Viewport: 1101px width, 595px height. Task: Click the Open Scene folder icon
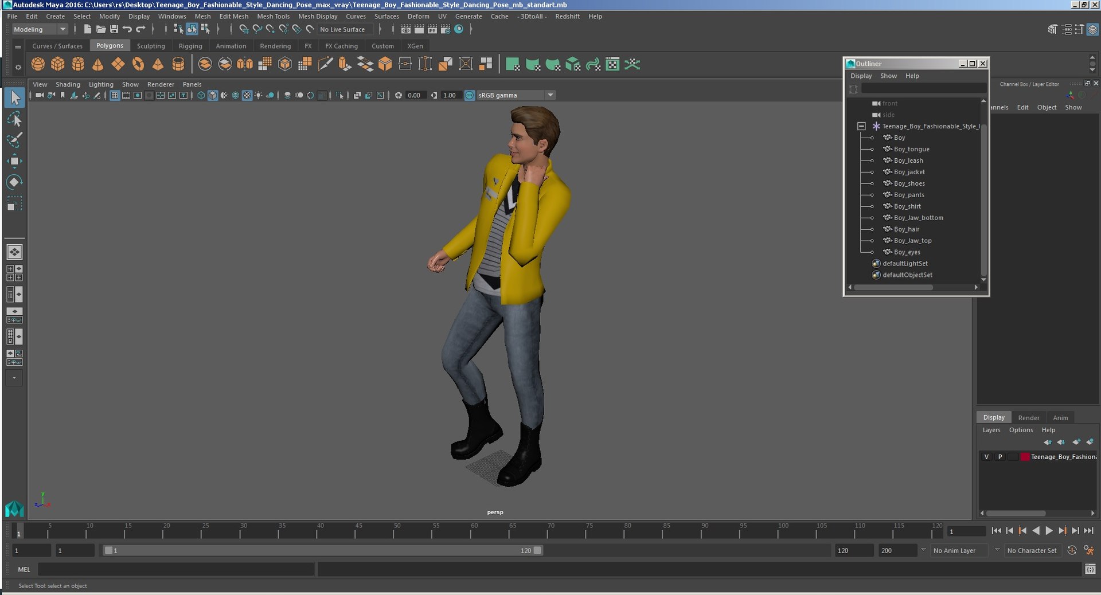(x=100, y=29)
